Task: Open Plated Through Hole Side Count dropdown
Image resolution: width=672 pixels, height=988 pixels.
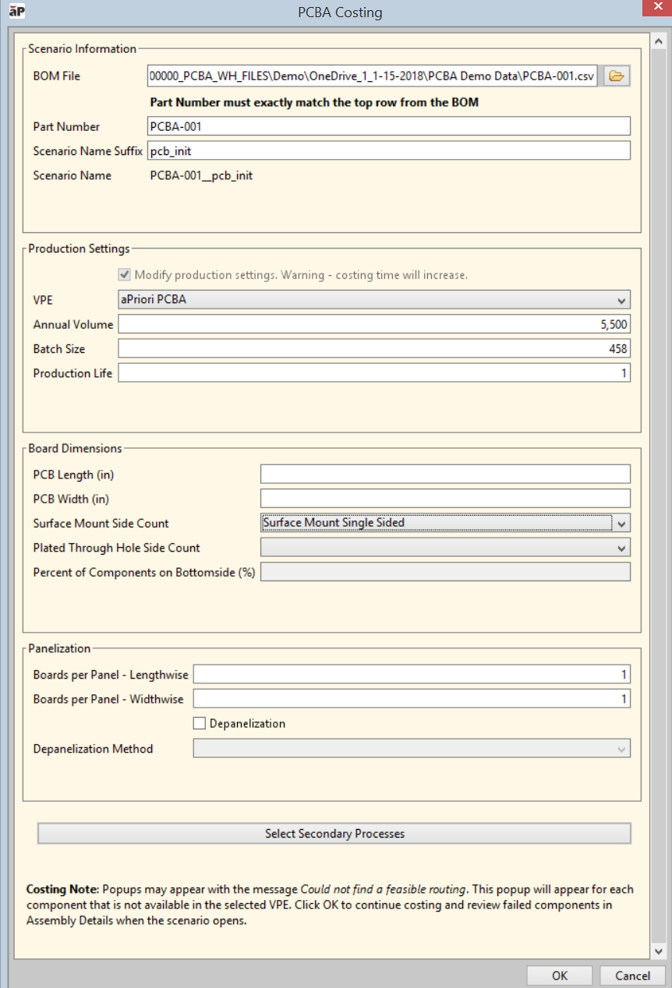Action: coord(621,549)
